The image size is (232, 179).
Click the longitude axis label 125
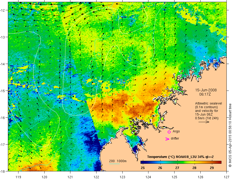tap(175, 177)
